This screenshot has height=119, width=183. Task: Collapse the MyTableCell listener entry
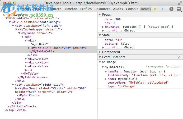103,67
